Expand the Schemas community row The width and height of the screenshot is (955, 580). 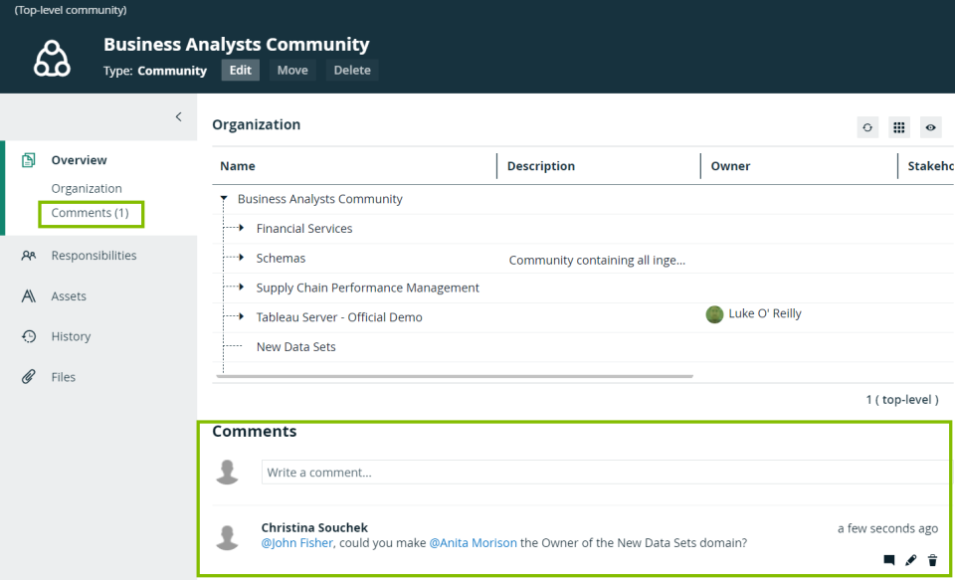click(x=242, y=258)
